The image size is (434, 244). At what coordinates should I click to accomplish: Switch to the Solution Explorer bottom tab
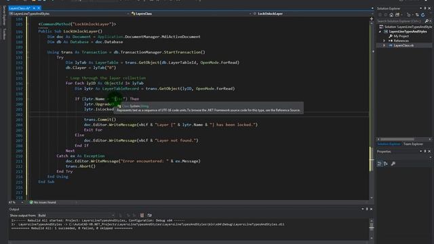[x=389, y=144]
